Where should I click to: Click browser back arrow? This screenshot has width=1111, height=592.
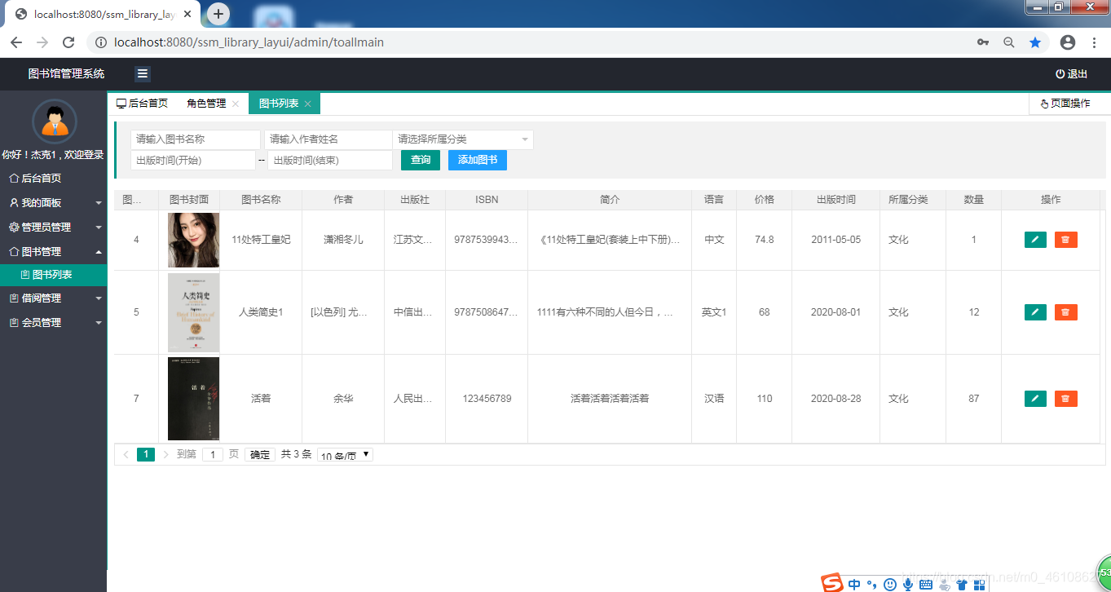[x=16, y=42]
